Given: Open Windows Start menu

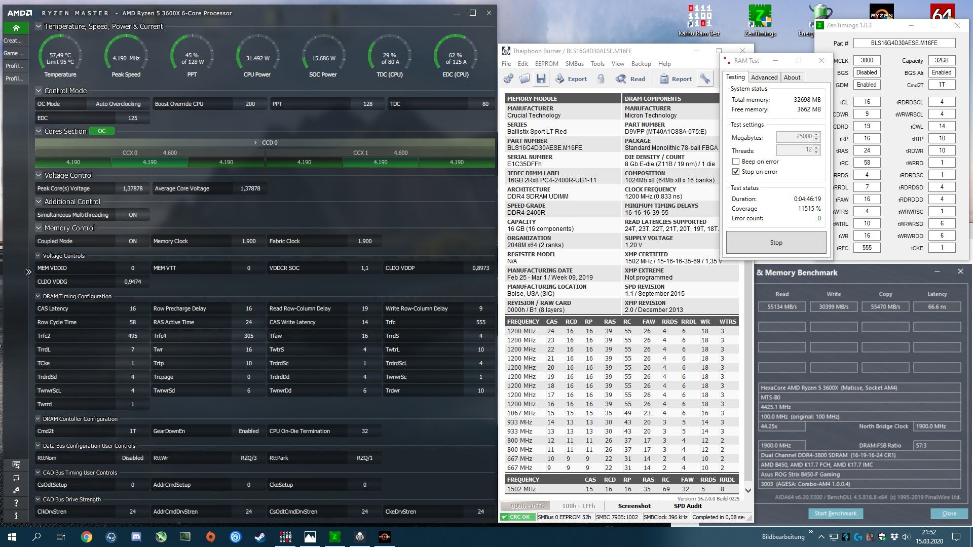Looking at the screenshot, I should (x=12, y=537).
